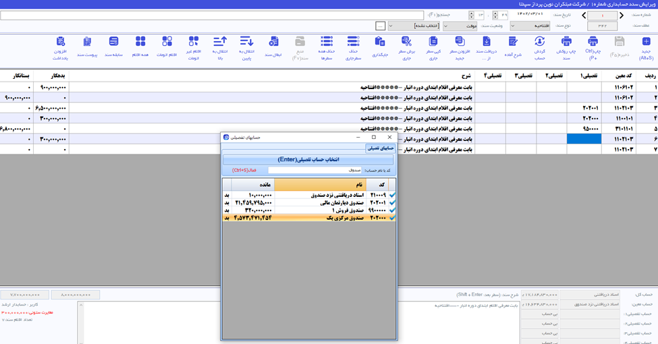
Task: Click the چاپ روکش سند print icon
Action: coord(566,42)
